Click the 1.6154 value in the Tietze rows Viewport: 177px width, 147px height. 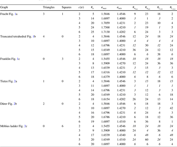point(105,99)
